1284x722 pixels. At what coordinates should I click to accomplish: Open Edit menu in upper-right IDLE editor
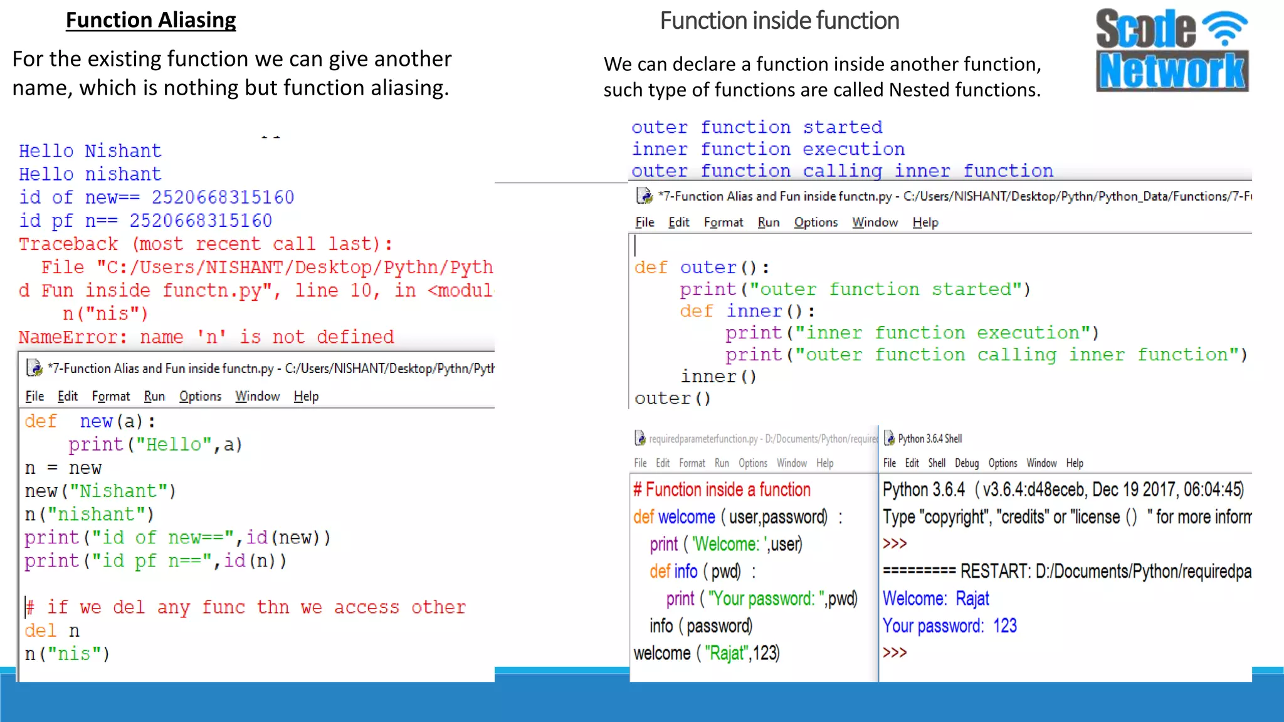click(x=678, y=222)
